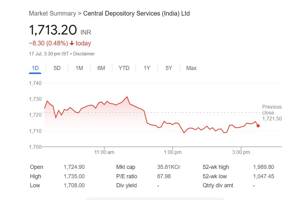The image size is (302, 200).
Task: Click the red end-of-line price dot
Action: [258, 126]
